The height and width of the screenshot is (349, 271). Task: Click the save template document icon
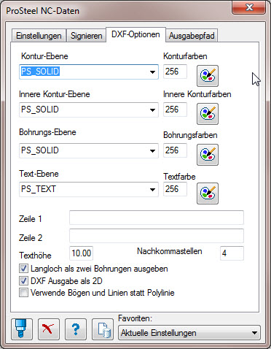[x=103, y=329]
